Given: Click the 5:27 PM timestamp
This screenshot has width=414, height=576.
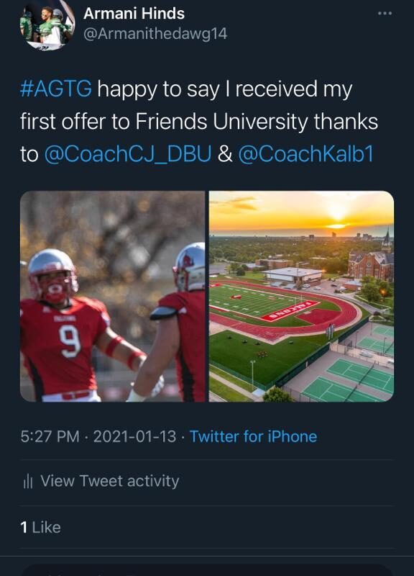Looking at the screenshot, I should 50,436.
